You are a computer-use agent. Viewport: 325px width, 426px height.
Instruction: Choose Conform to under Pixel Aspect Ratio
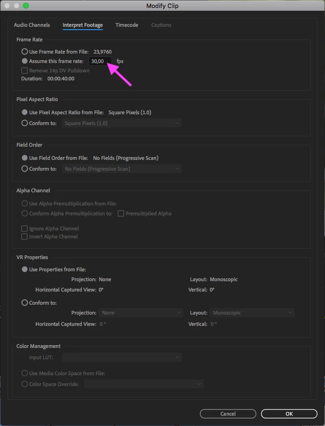pos(24,123)
